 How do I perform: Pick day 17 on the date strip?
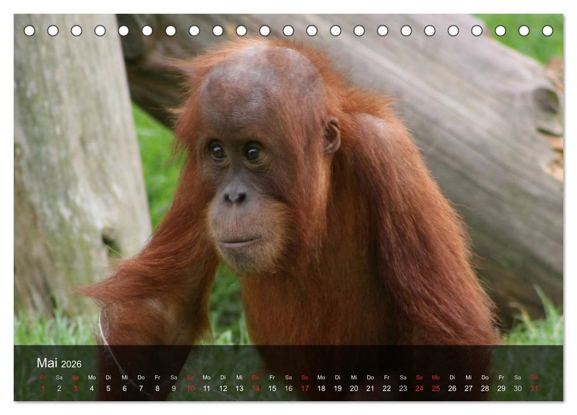coord(305,388)
